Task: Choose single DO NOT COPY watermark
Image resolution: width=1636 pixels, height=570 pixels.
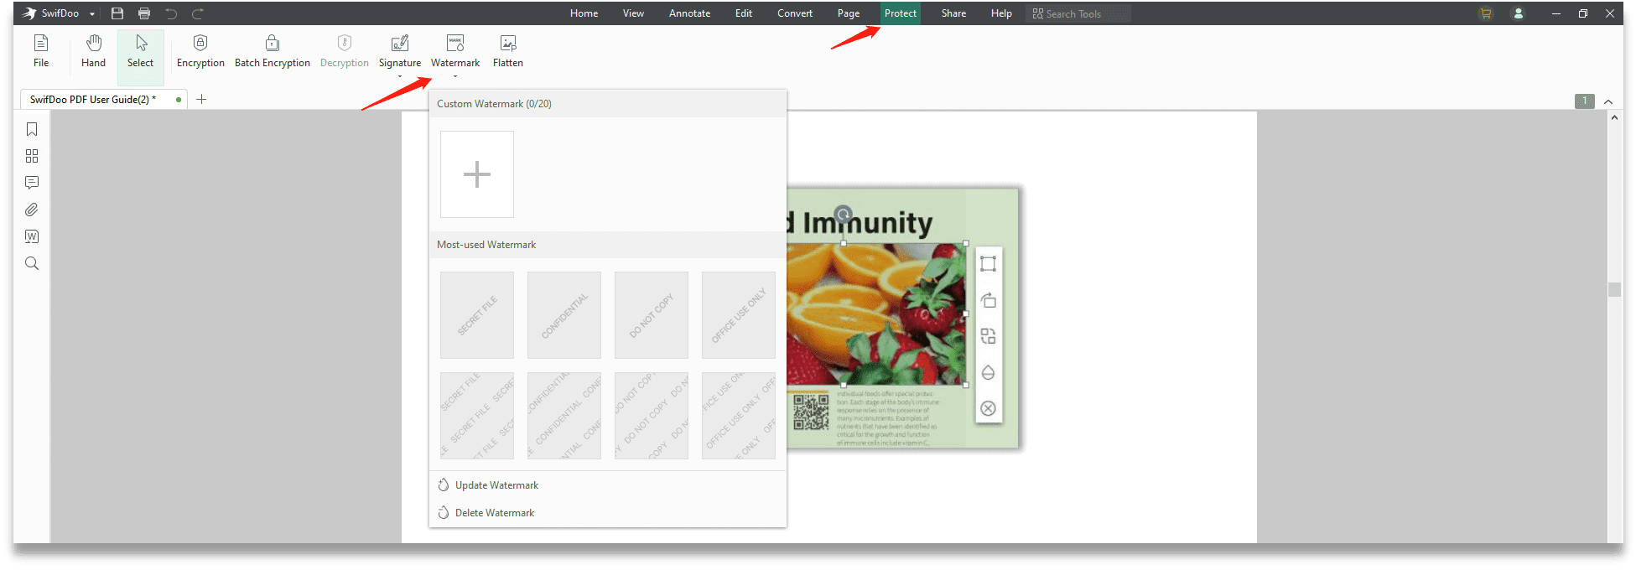Action: point(652,315)
